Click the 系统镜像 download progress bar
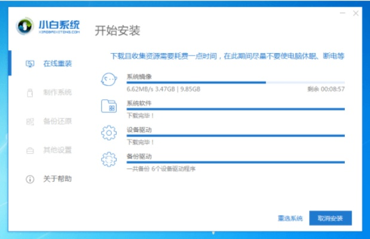 pos(236,82)
